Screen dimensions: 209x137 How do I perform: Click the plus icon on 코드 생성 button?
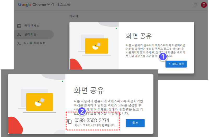pyautogui.click(x=169, y=64)
